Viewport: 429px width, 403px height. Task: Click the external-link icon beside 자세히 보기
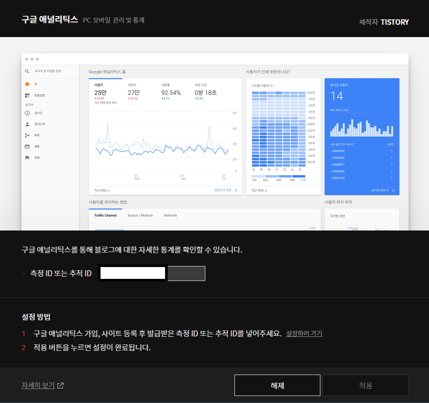pos(60,385)
